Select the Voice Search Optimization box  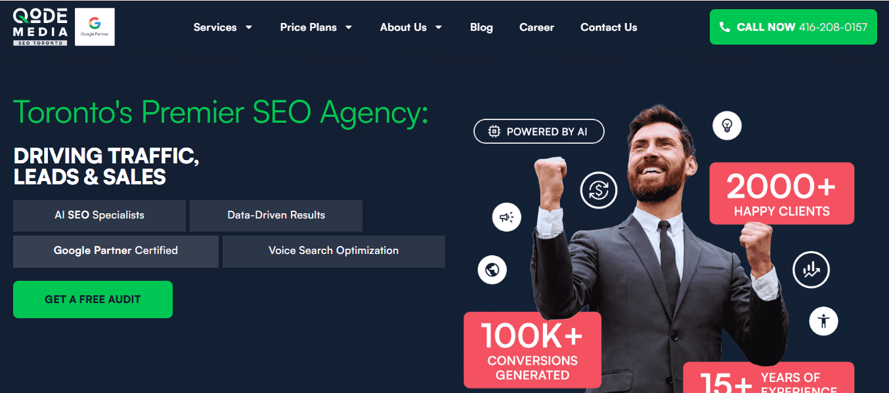pyautogui.click(x=334, y=251)
